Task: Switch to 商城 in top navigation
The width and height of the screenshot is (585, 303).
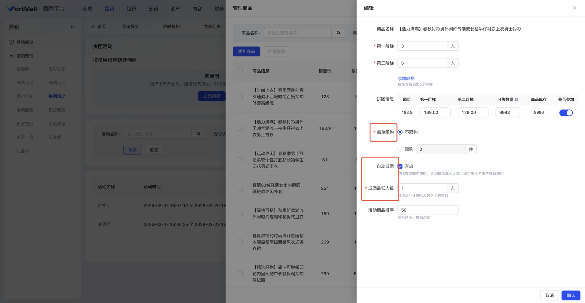Action: point(87,9)
